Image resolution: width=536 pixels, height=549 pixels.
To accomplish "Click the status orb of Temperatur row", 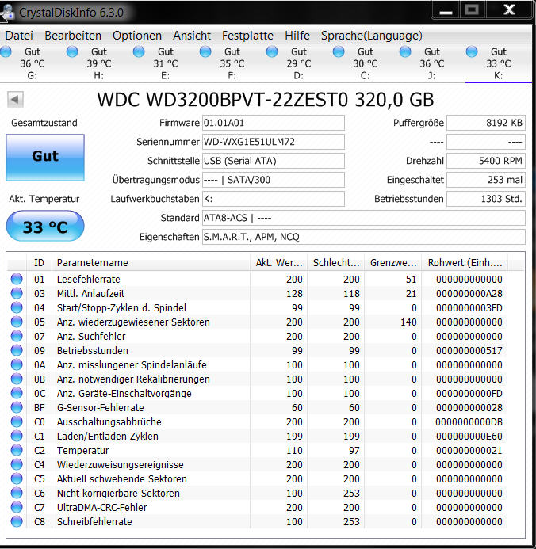I will click(x=17, y=450).
